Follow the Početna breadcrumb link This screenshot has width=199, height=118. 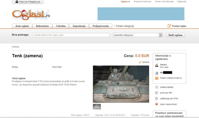pyautogui.click(x=15, y=47)
